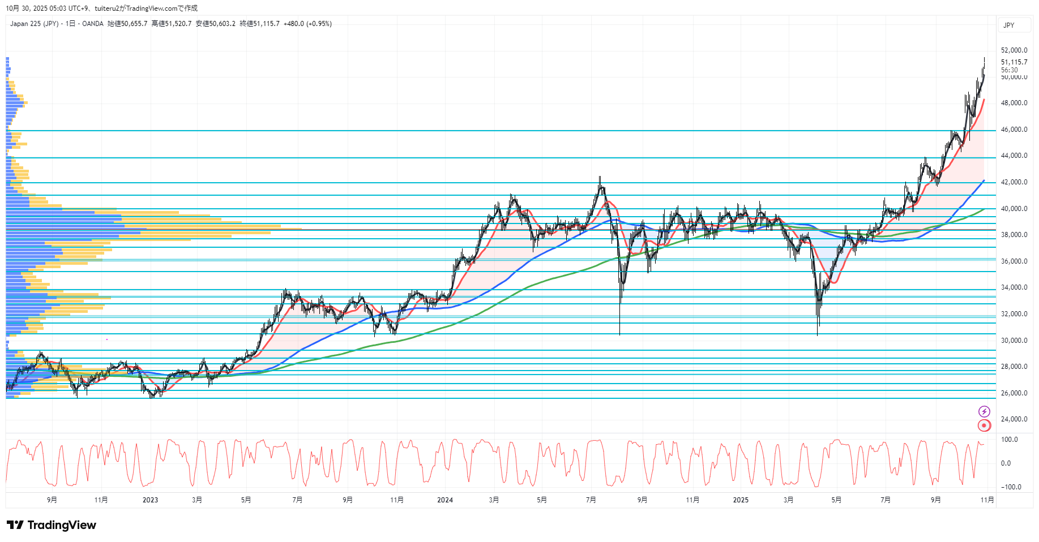This screenshot has width=1039, height=542.
Task: Click the red circle event marker icon
Action: 984,425
